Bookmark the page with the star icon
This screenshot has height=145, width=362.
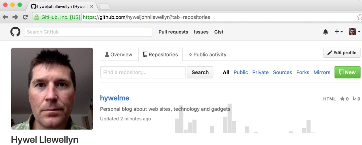(359, 17)
